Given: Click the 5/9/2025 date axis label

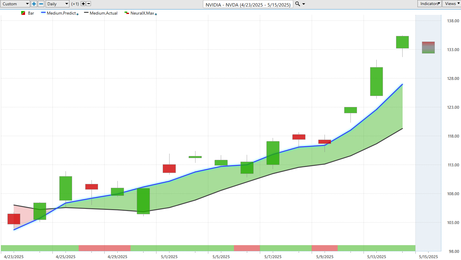Looking at the screenshot, I should click(x=325, y=257).
